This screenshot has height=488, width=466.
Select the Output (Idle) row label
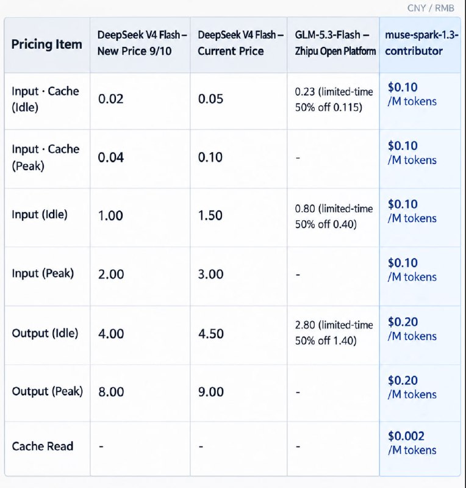[45, 333]
